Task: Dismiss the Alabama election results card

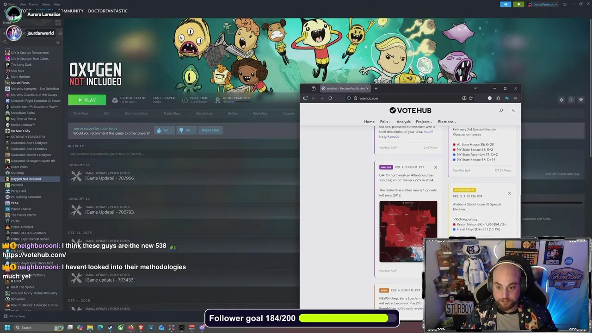Action: 509,193
